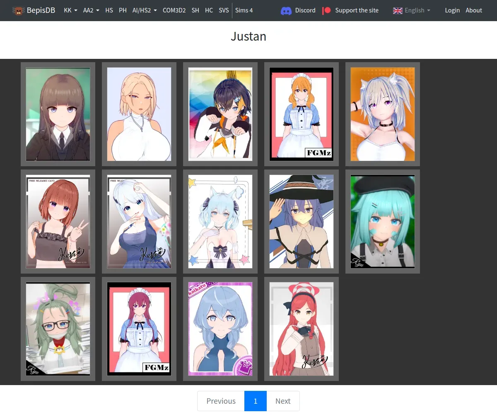
Task: Open the teal-haired beret character card
Action: (x=383, y=221)
